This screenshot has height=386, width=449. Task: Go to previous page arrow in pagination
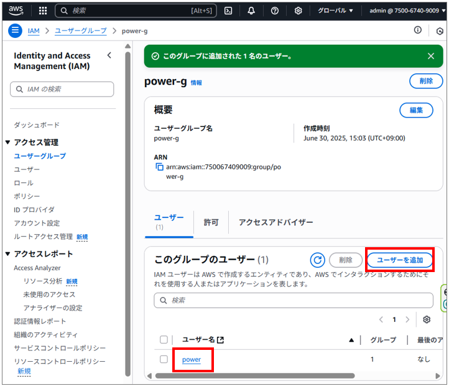point(381,319)
